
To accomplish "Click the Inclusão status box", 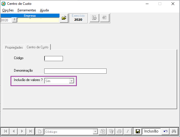I will click(151, 131).
